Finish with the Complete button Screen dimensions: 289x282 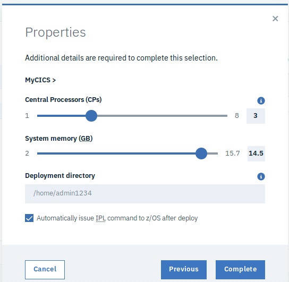[x=240, y=269]
